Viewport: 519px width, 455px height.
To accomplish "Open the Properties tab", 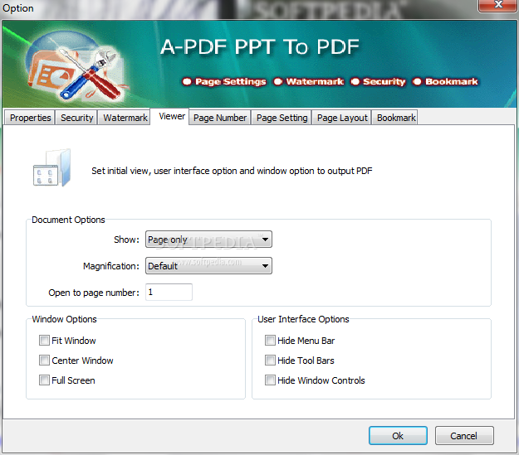I will pos(30,118).
